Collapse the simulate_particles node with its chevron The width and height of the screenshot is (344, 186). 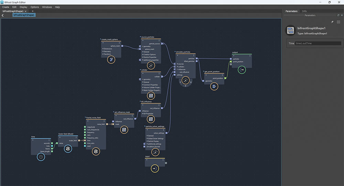[x=178, y=56]
